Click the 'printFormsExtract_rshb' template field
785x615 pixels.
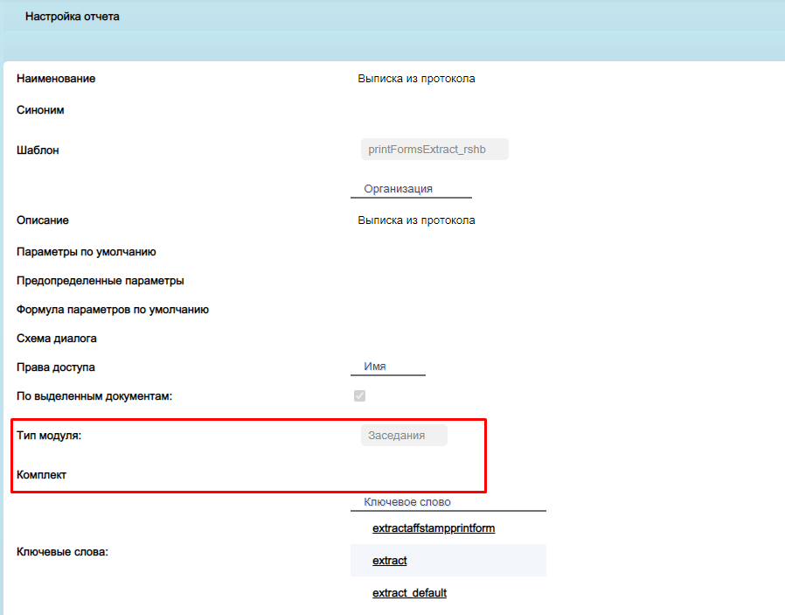434,150
